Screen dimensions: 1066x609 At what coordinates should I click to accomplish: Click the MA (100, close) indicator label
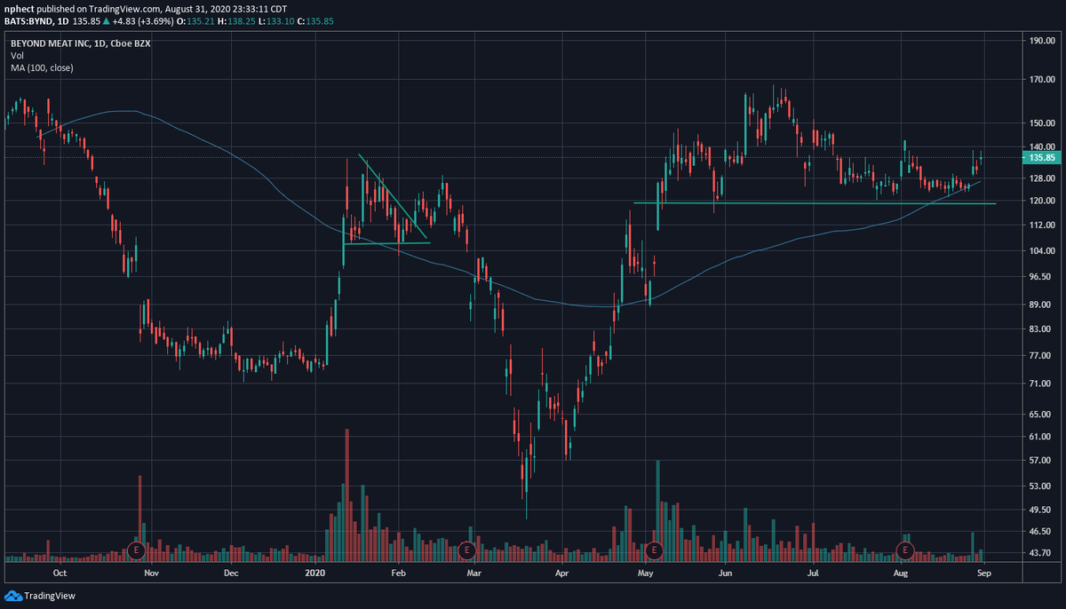42,67
